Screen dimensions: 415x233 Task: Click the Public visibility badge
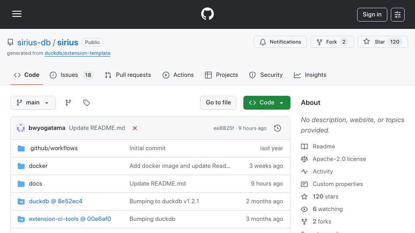93,42
